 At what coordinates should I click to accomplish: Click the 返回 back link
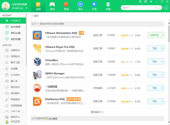(35, 16)
